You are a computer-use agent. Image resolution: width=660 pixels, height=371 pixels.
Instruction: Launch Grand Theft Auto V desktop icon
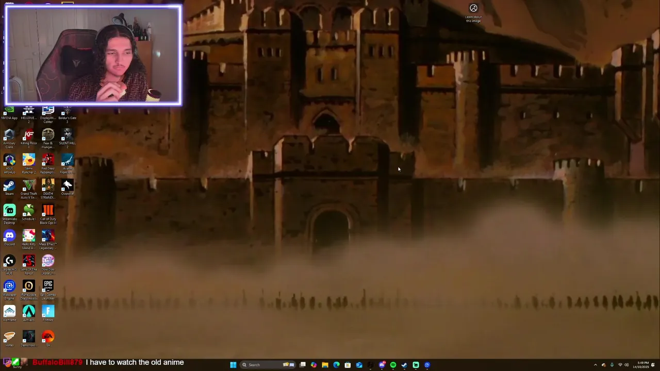pyautogui.click(x=28, y=189)
